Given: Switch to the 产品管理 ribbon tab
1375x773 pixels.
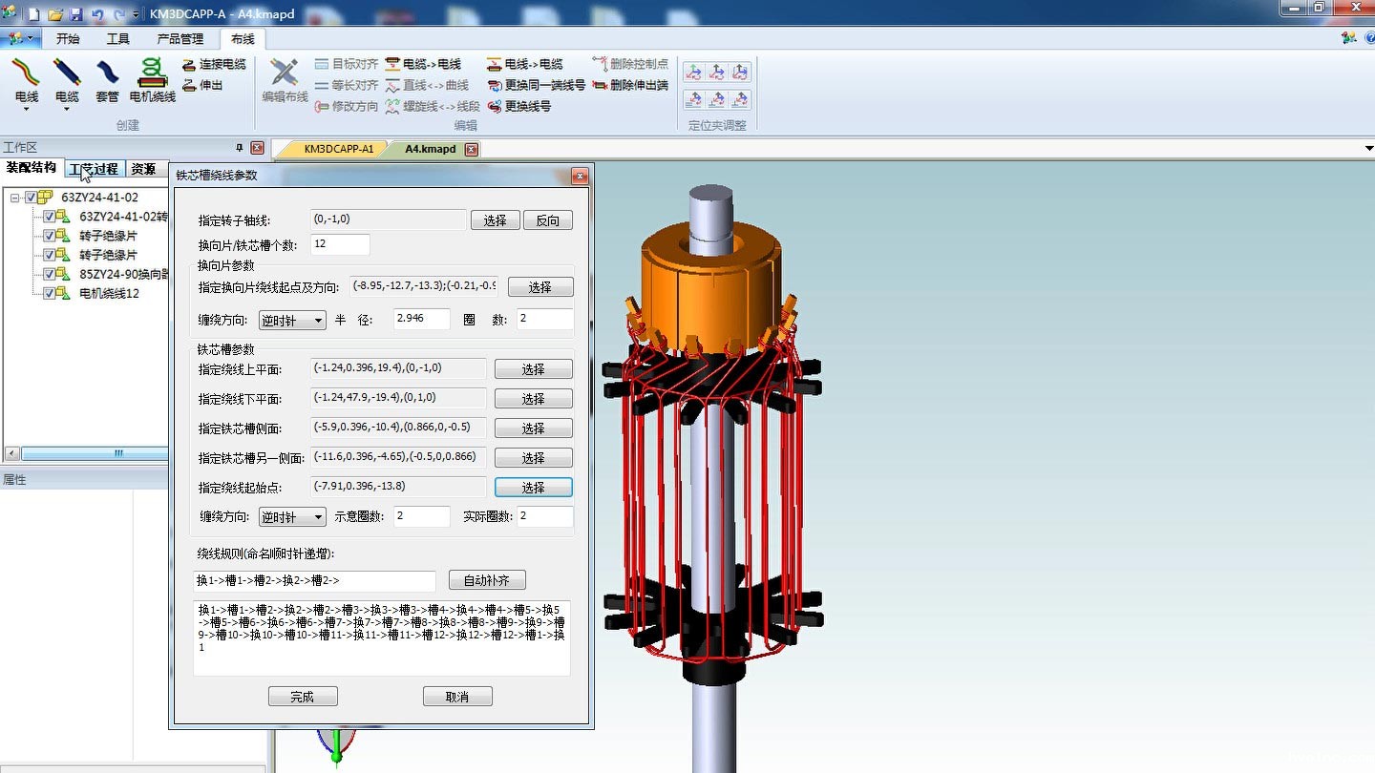Looking at the screenshot, I should 180,39.
